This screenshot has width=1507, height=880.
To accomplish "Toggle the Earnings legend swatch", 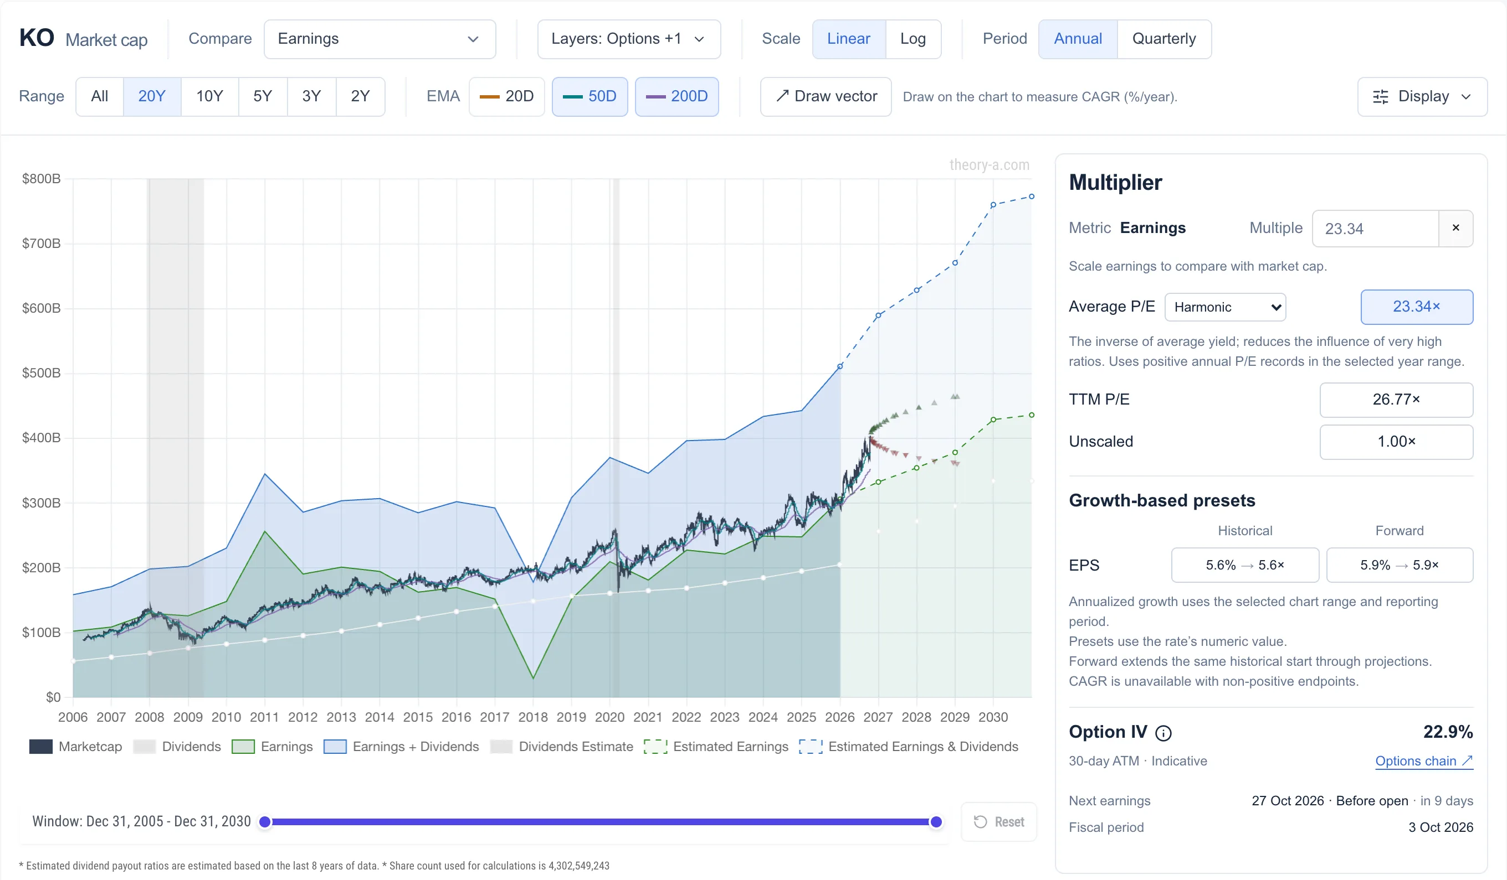I will point(243,747).
